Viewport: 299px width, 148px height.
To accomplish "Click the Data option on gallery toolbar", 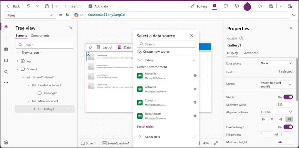I will click(124, 47).
